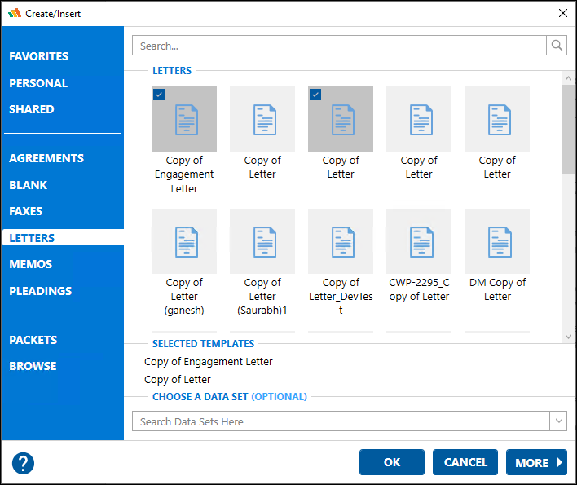The height and width of the screenshot is (485, 577).
Task: Select the DM Copy of Letter template
Action: pyautogui.click(x=497, y=256)
